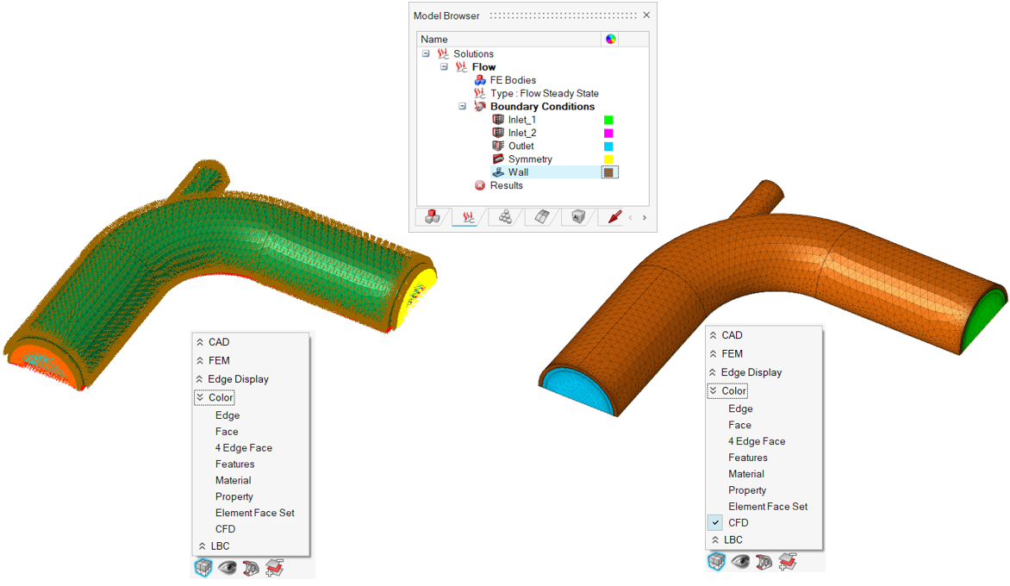Click the Solutions node icon
Image resolution: width=1010 pixels, height=586 pixels.
(x=443, y=53)
